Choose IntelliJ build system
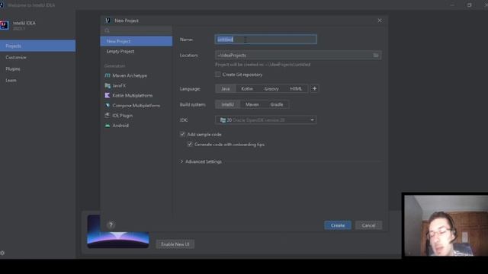488x274 pixels. (227, 104)
